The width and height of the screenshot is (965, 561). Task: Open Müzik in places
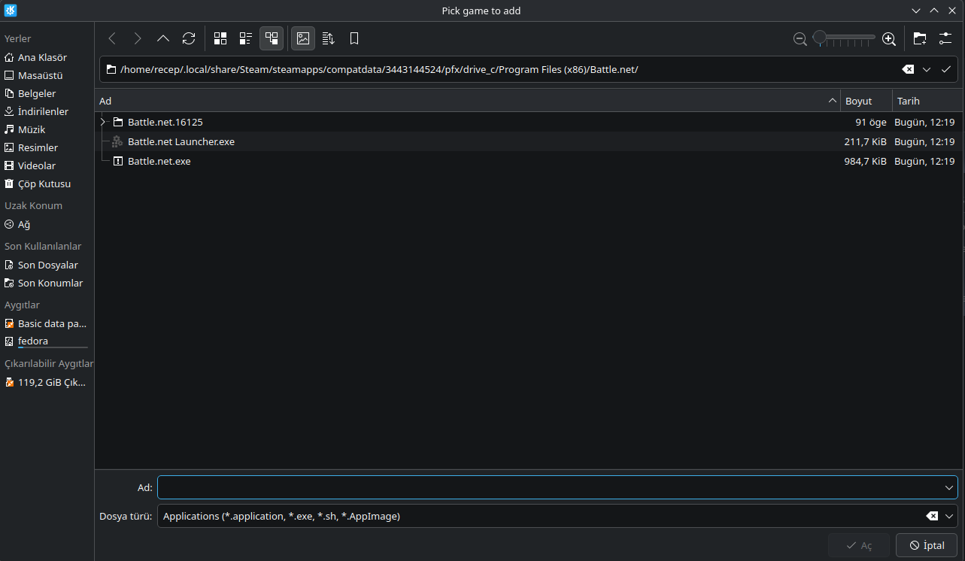point(47,129)
